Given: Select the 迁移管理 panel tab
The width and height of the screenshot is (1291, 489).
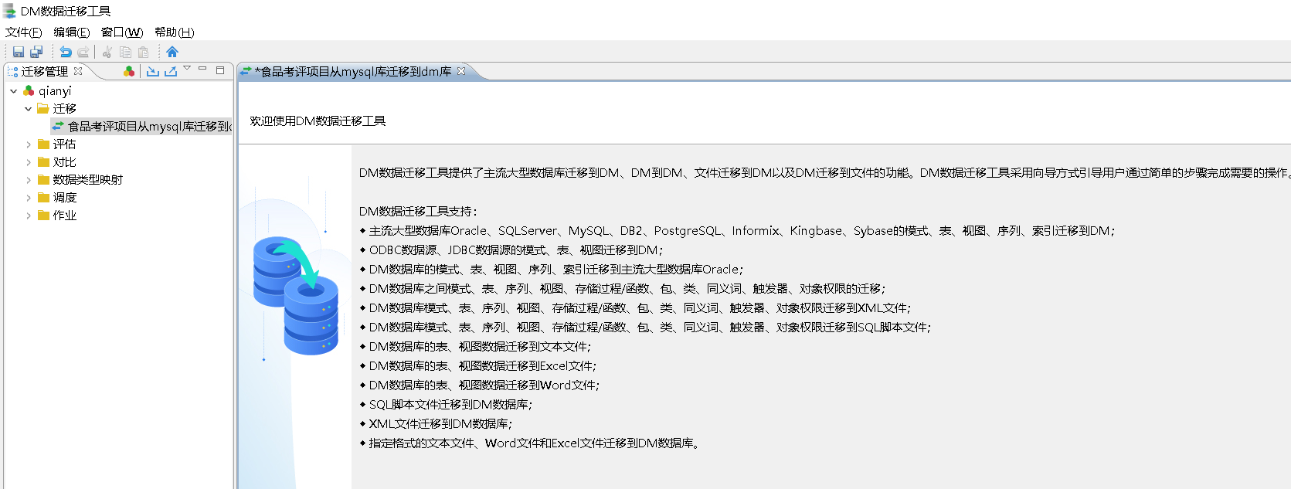Looking at the screenshot, I should [45, 71].
